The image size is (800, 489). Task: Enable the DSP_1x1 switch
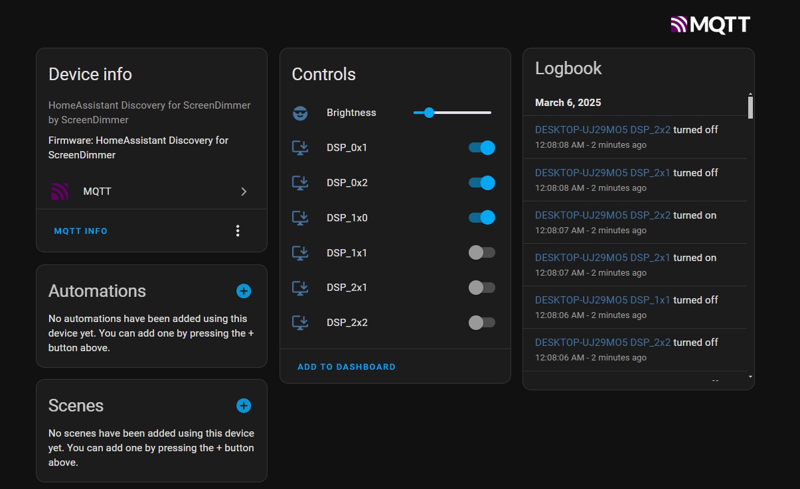[x=481, y=252]
